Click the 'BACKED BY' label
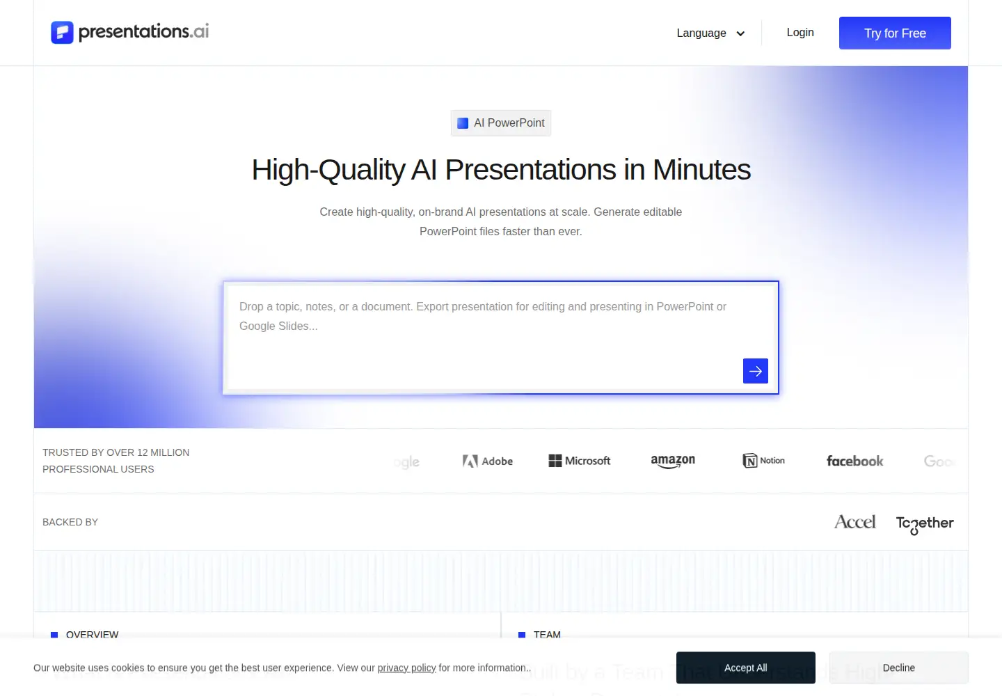This screenshot has height=696, width=1002. pyautogui.click(x=70, y=522)
